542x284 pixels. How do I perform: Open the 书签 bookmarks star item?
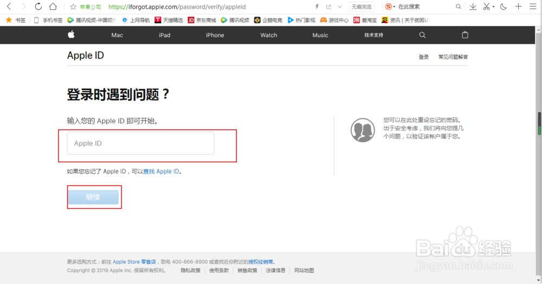(x=16, y=20)
